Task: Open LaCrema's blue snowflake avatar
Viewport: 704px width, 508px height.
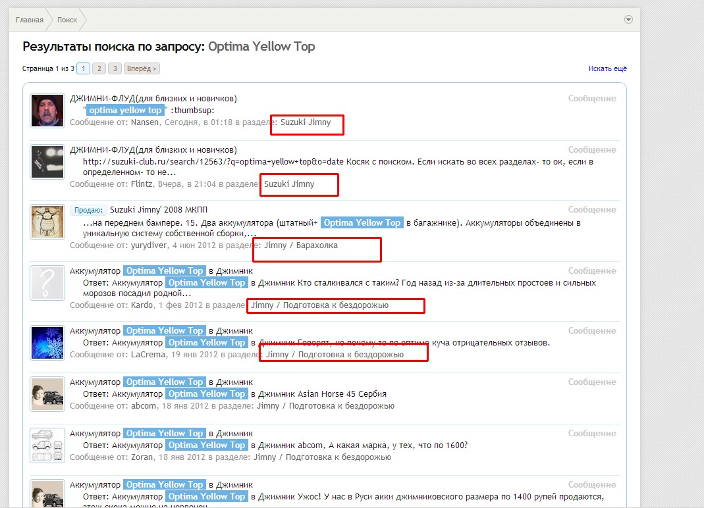Action: 47,343
